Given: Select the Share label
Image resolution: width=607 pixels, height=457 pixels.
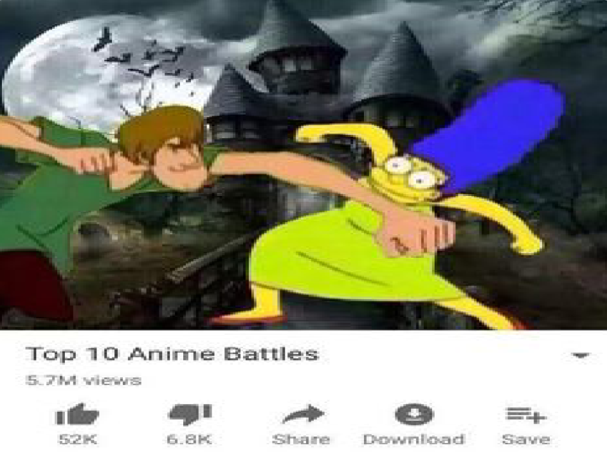Looking at the screenshot, I should click(x=301, y=439).
